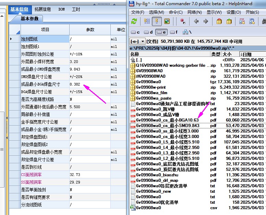Click the 成品最小BGA焊盘尺寸 value 8.382
Viewport: 266px width, 215px height.
(90, 84)
